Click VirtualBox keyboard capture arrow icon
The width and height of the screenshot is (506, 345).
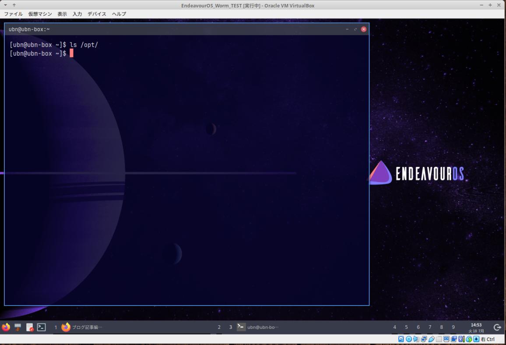pos(476,339)
